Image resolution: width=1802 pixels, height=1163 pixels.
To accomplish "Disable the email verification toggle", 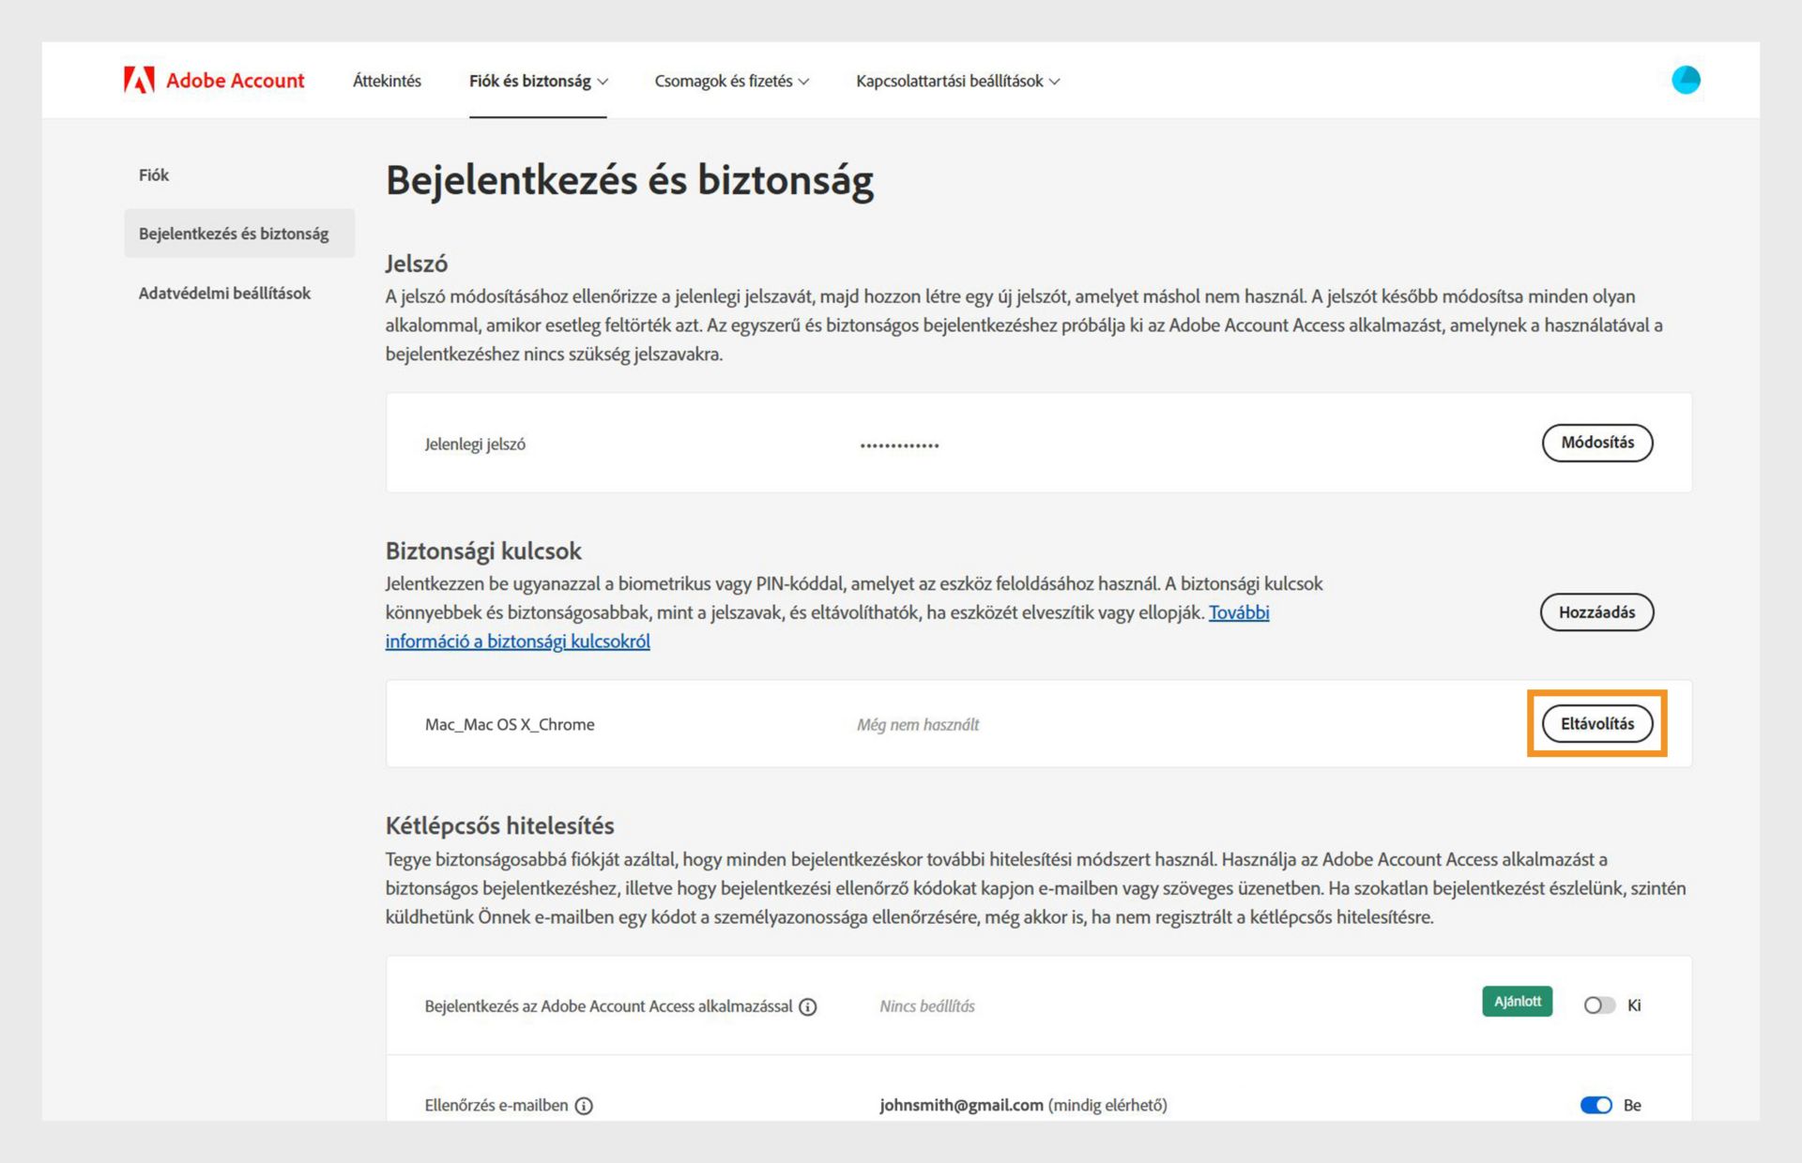I will 1596,1105.
